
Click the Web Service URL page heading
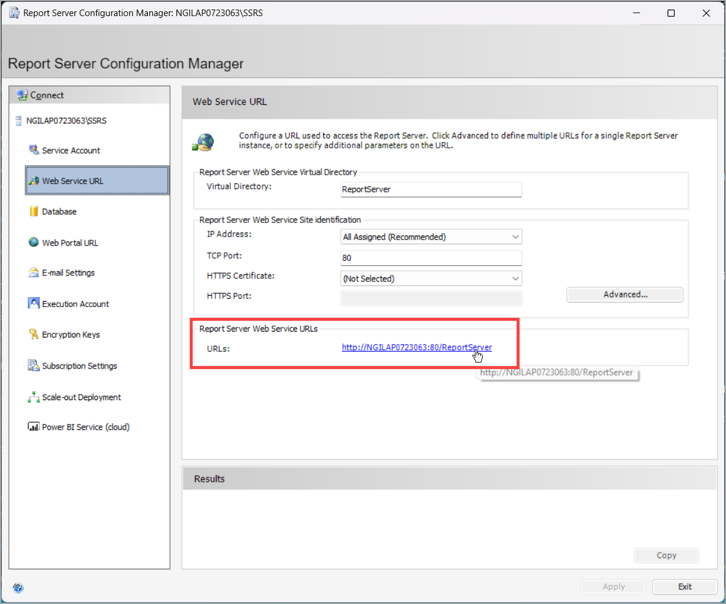(x=230, y=102)
